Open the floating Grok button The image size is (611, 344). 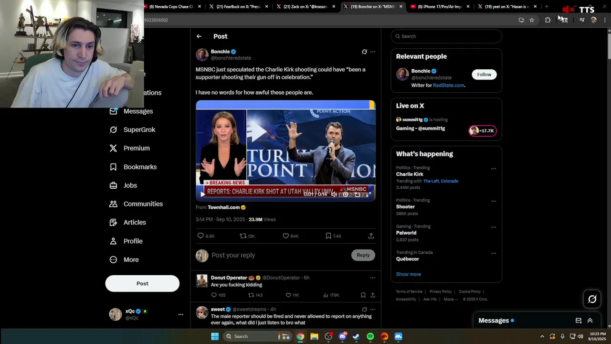click(592, 299)
